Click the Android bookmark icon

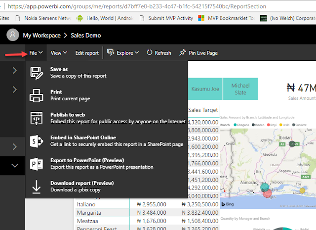tap(80, 18)
